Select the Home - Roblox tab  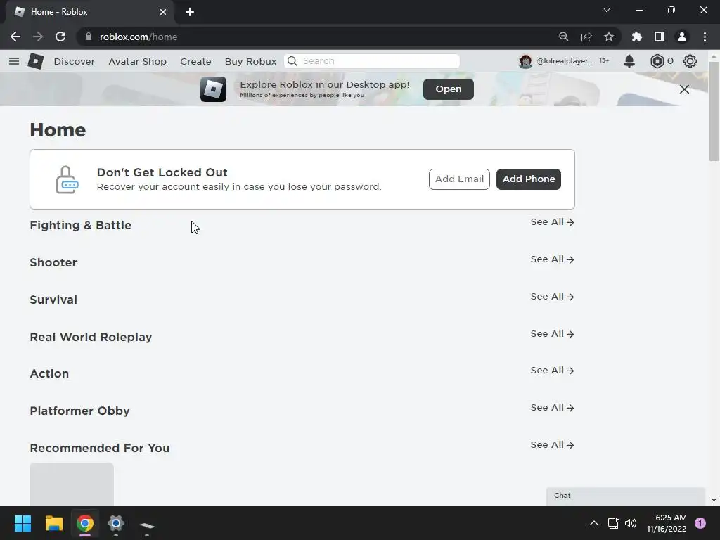90,12
